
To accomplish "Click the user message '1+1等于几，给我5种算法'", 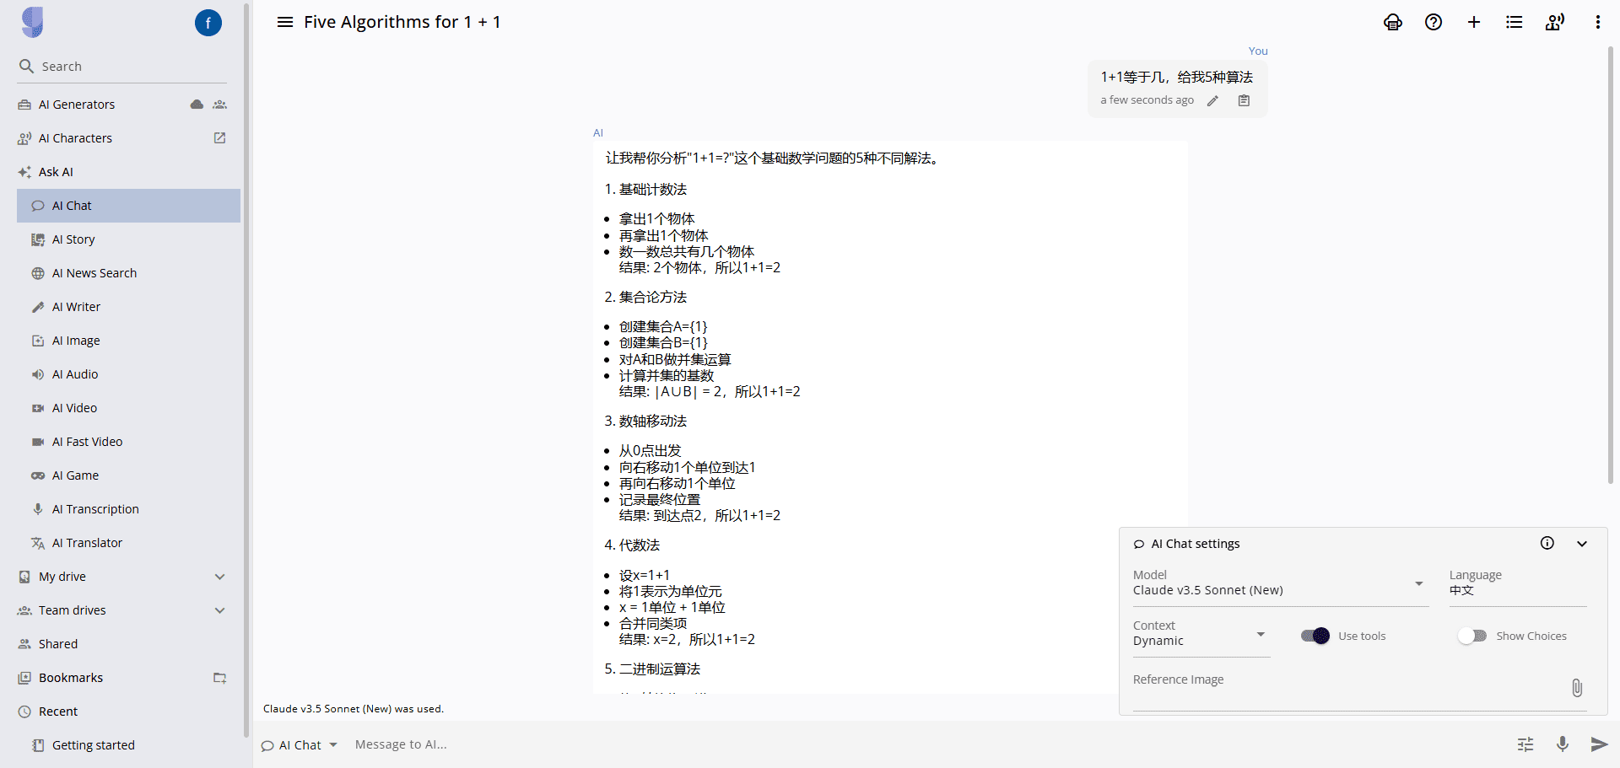I will [1177, 77].
